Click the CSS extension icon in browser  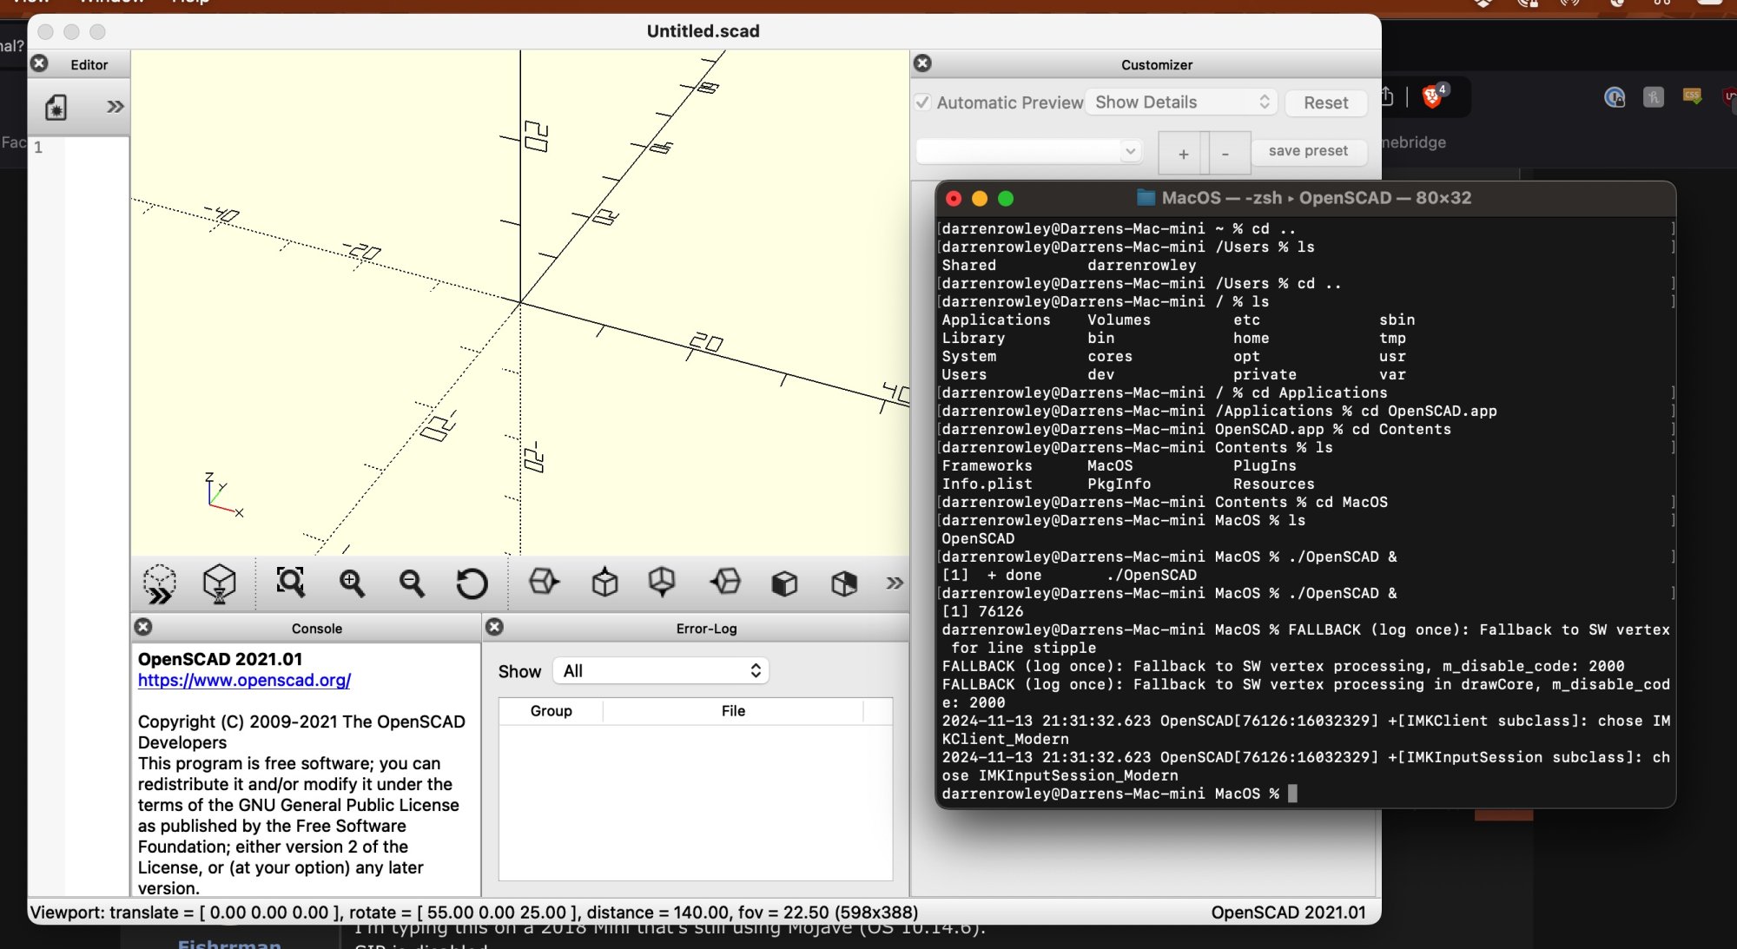[x=1692, y=96]
